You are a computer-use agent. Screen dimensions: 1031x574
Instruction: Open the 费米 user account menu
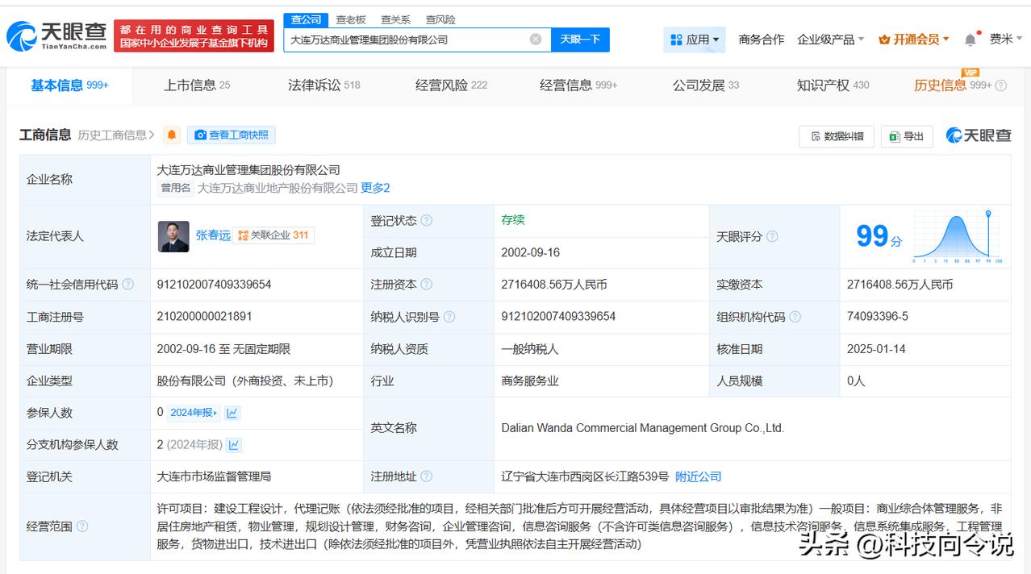1007,39
